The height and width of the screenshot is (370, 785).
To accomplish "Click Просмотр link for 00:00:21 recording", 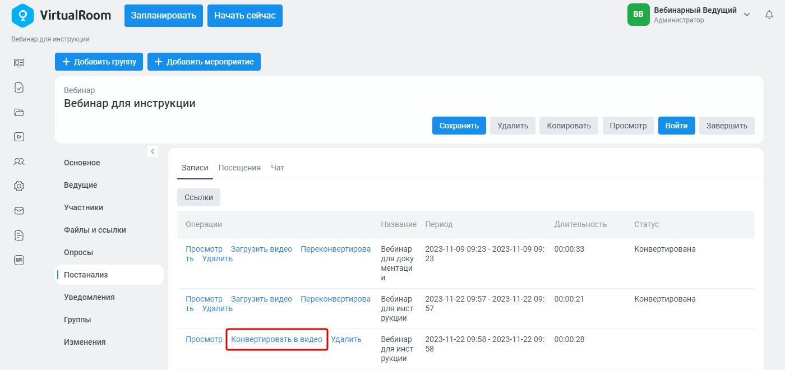I will click(204, 299).
